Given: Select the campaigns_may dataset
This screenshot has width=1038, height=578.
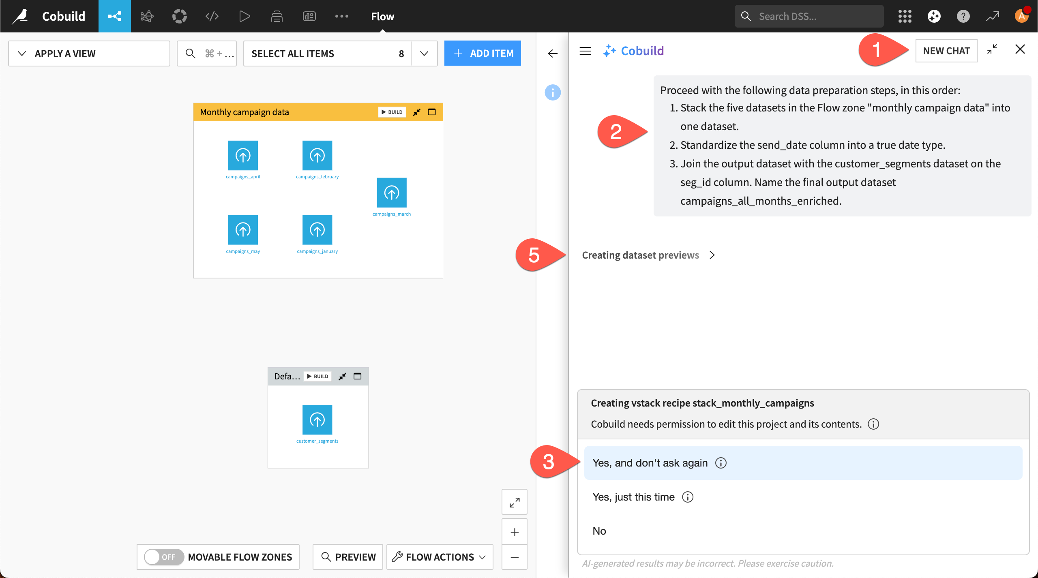Looking at the screenshot, I should 243,230.
